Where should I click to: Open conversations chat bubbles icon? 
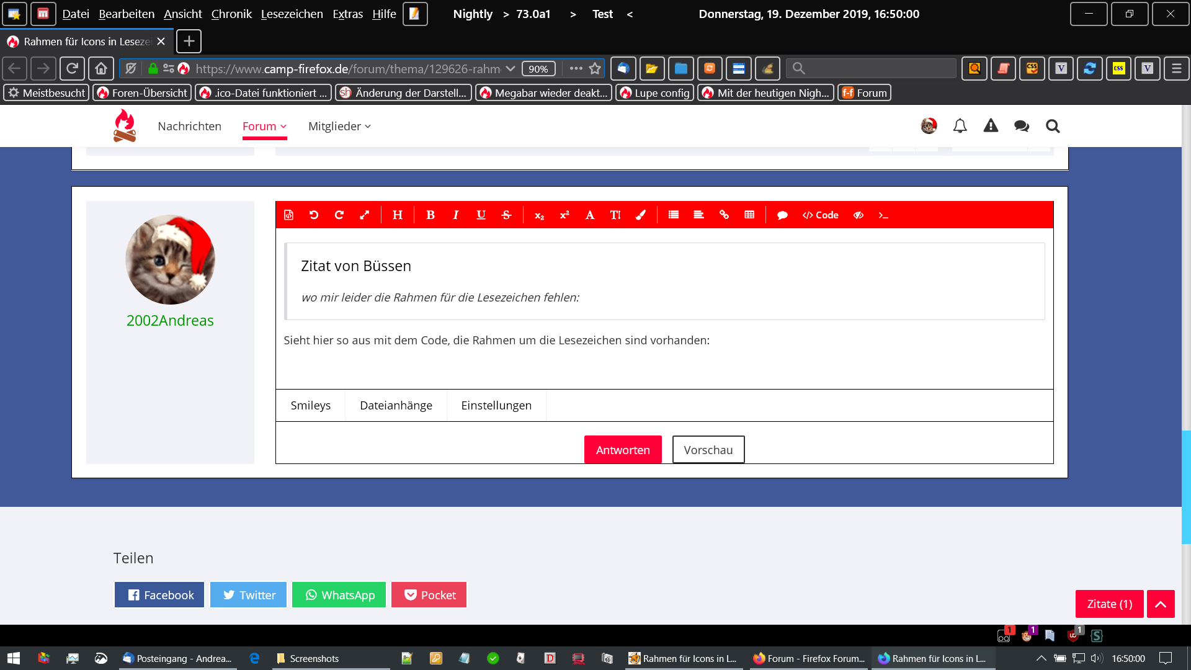coord(1021,126)
